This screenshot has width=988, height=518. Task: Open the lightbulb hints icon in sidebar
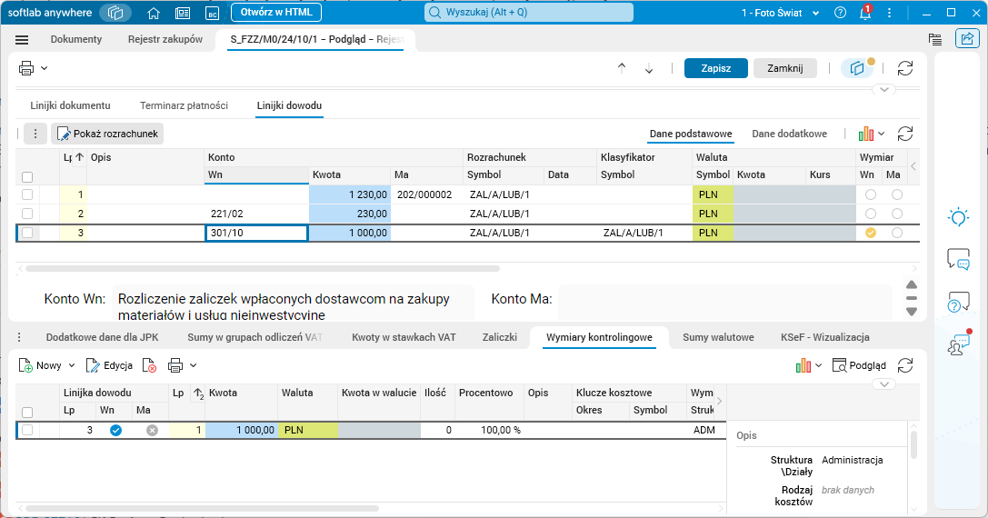[958, 217]
